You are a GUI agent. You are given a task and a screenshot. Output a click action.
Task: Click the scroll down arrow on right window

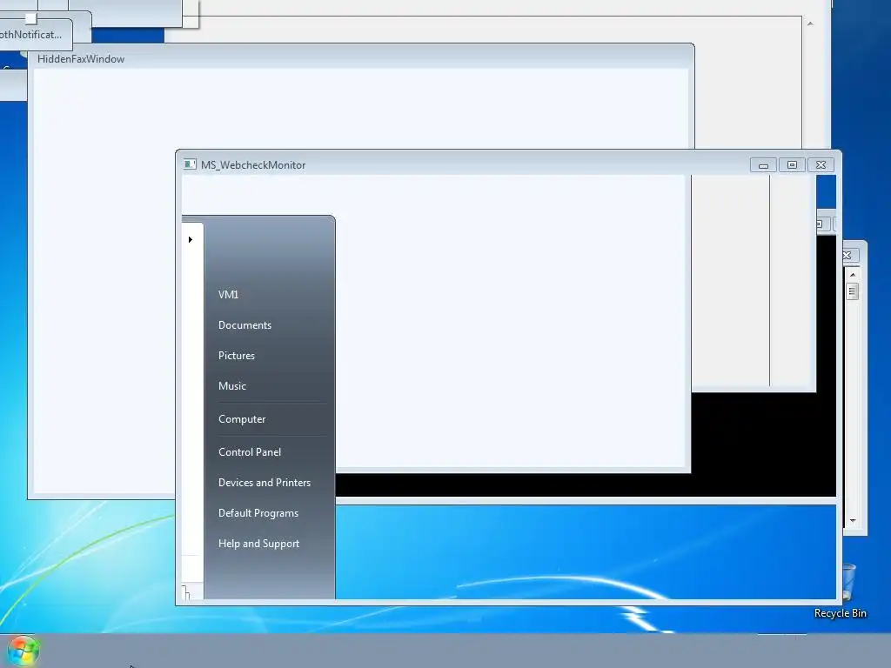[853, 521]
